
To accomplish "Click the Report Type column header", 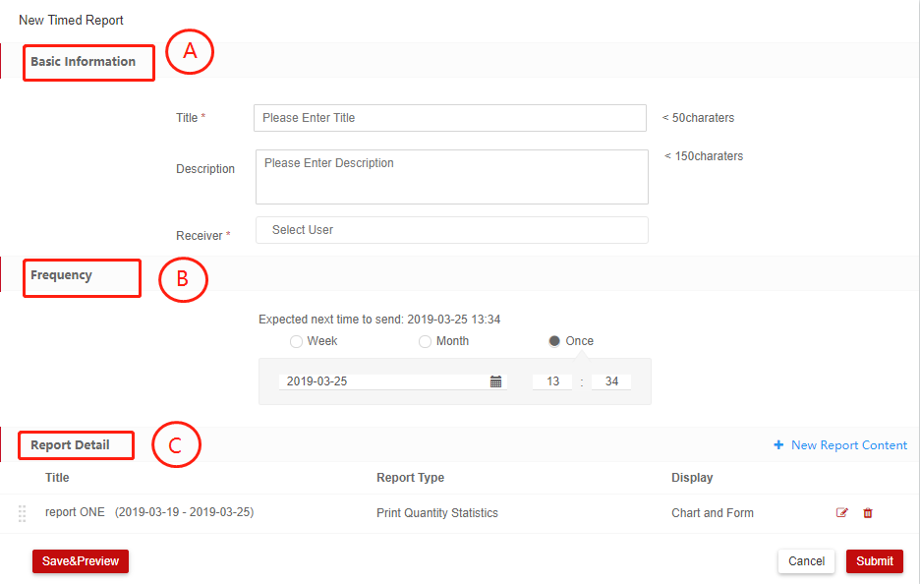I will click(x=410, y=478).
